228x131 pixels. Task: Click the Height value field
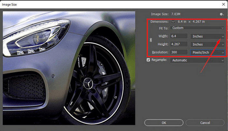(179, 44)
